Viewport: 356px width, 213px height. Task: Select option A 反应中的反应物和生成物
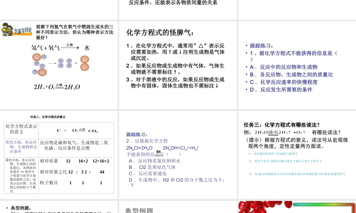click(283, 67)
